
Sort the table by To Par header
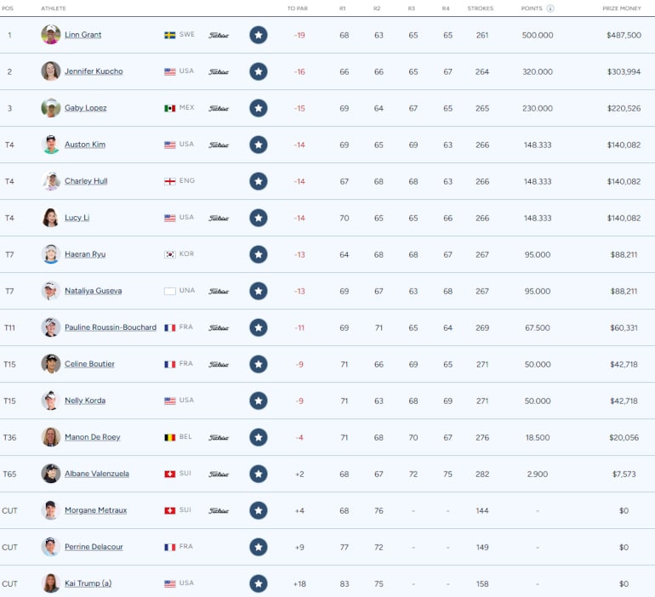coord(297,9)
